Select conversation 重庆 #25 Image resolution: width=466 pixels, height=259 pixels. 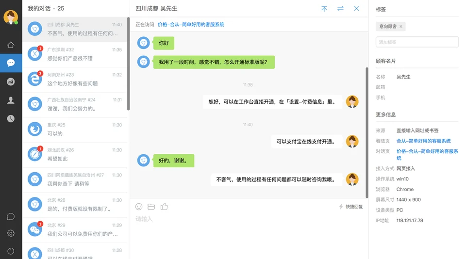click(x=76, y=129)
